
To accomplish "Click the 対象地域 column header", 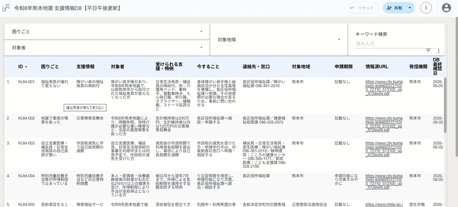I will point(301,67).
